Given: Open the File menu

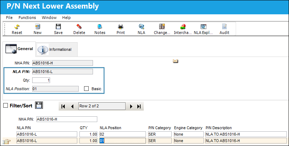Looking at the screenshot, I should click(9, 18).
